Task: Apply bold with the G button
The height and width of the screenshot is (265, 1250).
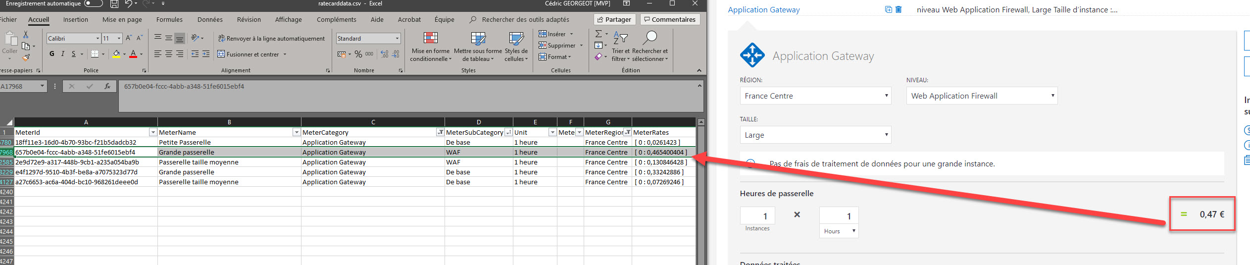Action: 52,54
